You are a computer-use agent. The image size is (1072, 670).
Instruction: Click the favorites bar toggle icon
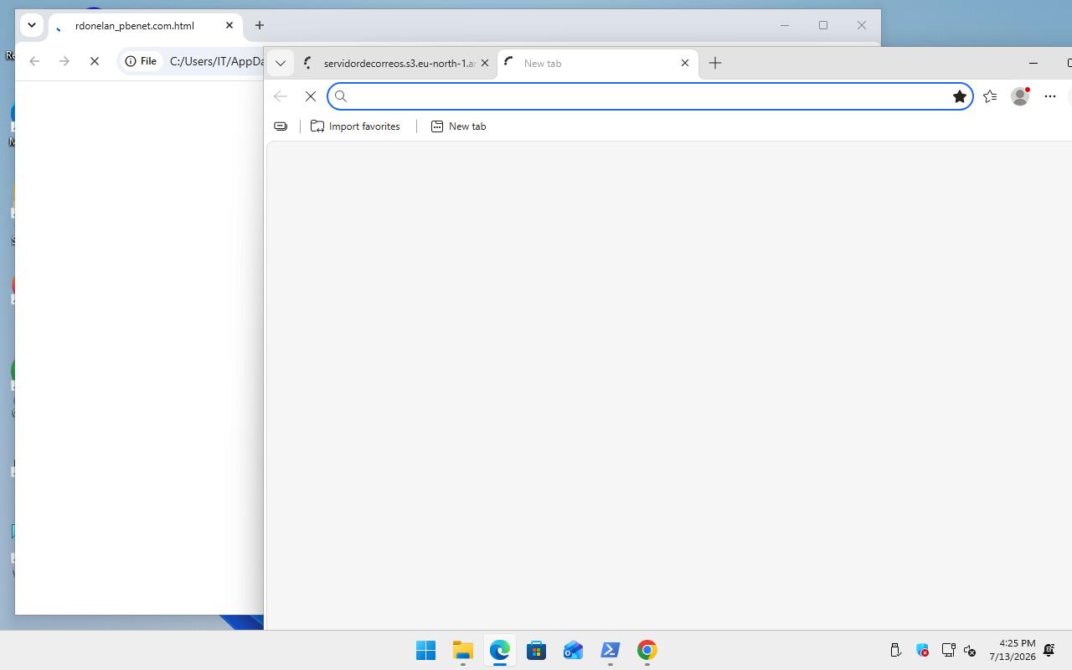(x=281, y=126)
